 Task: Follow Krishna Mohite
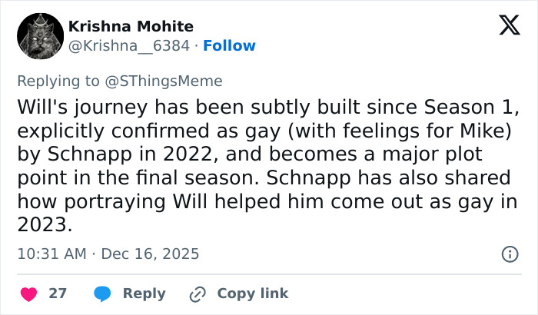(229, 45)
